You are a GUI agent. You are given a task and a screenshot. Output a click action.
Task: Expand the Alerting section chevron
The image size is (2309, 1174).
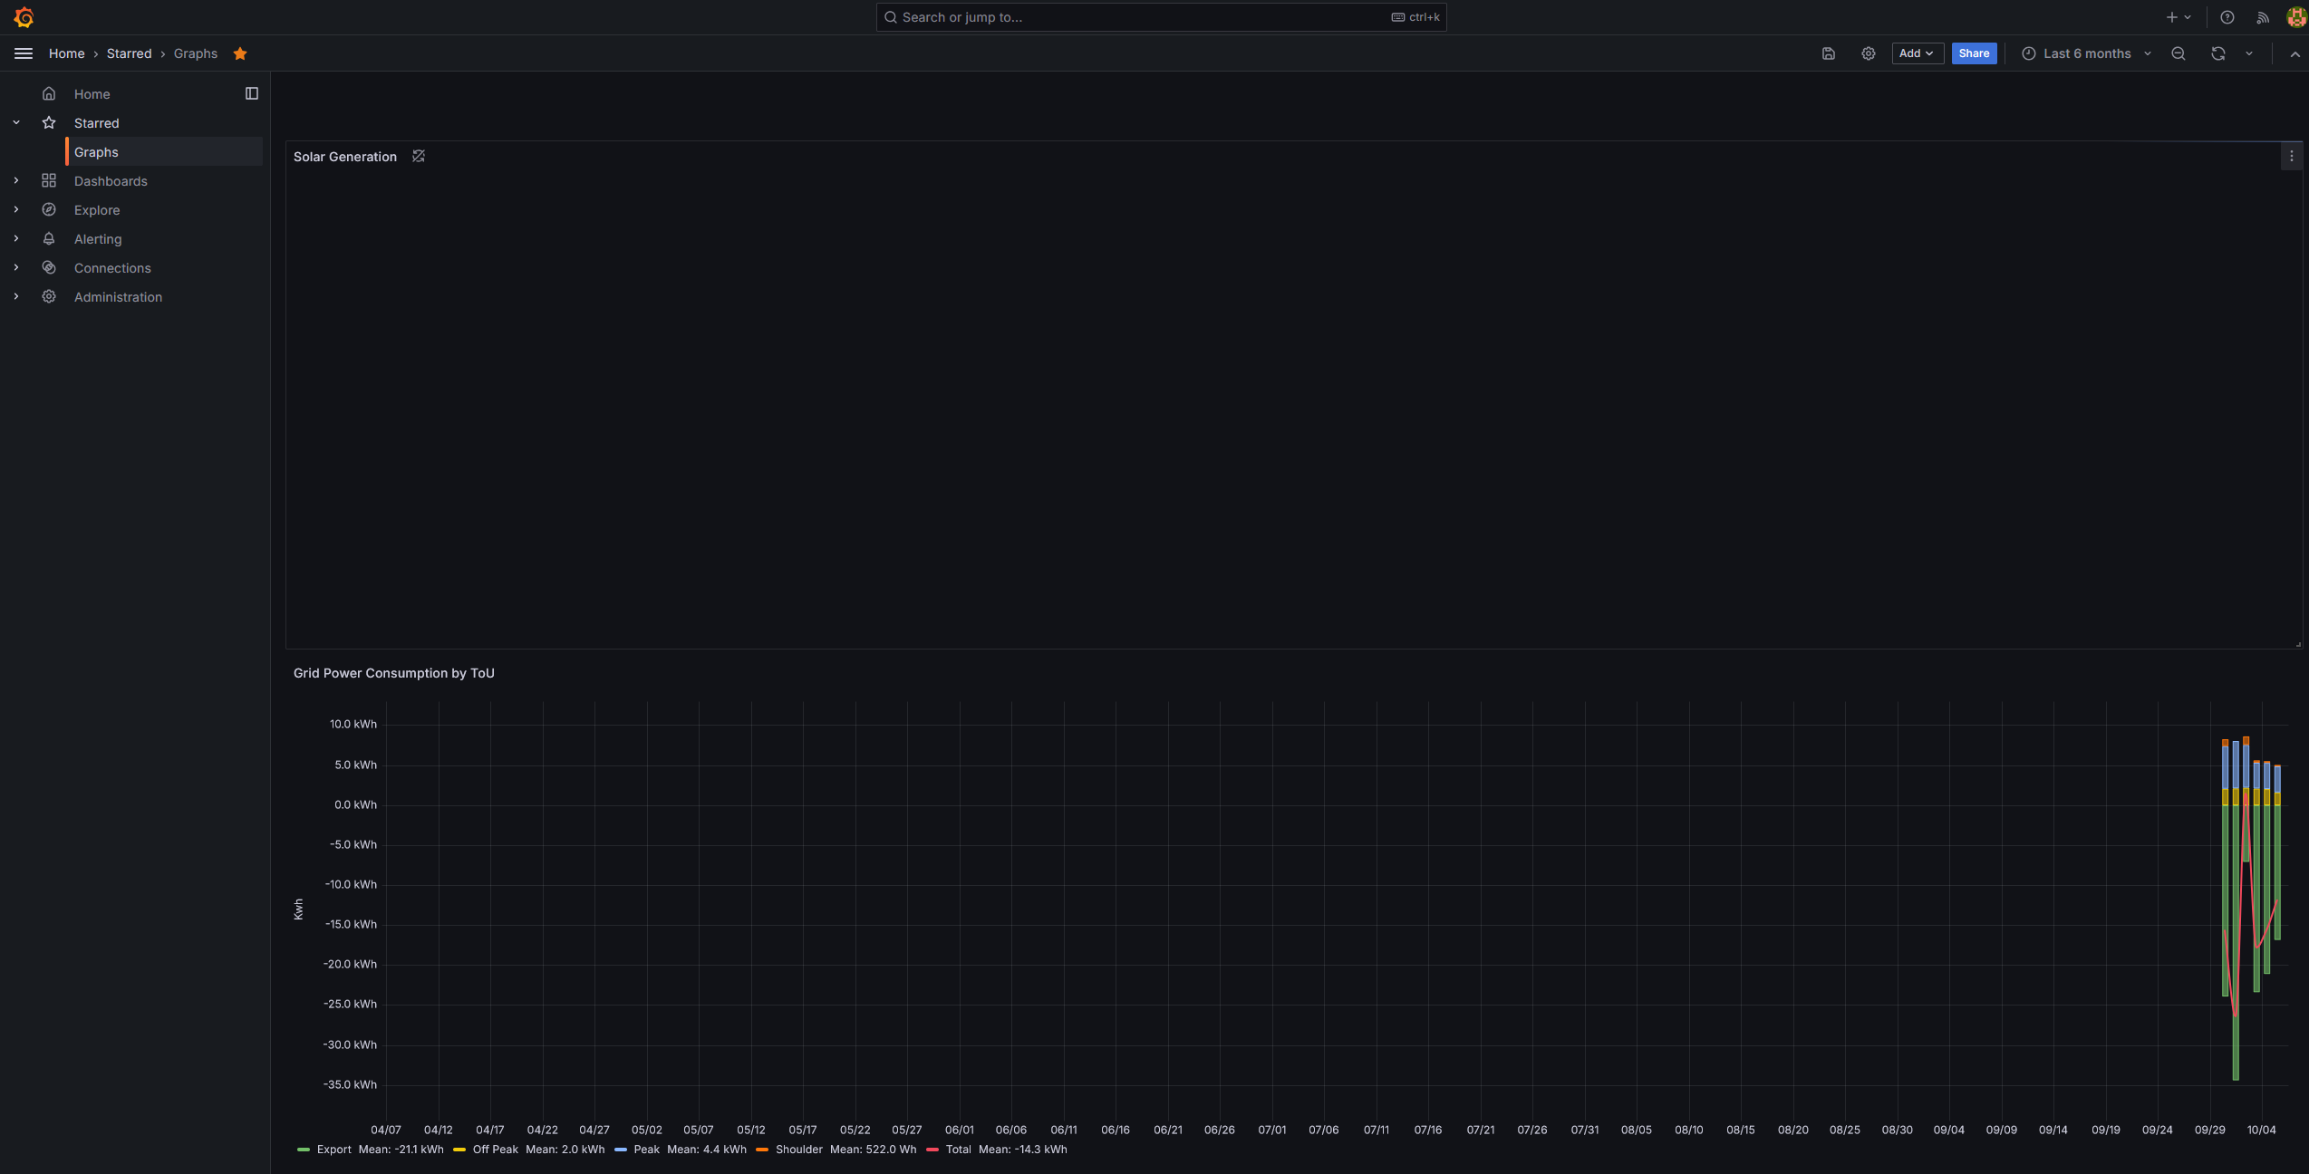[16, 238]
